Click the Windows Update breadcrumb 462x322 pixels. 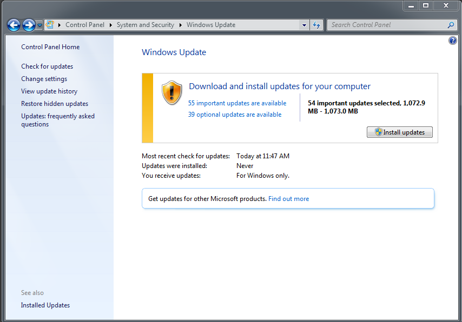tap(211, 25)
